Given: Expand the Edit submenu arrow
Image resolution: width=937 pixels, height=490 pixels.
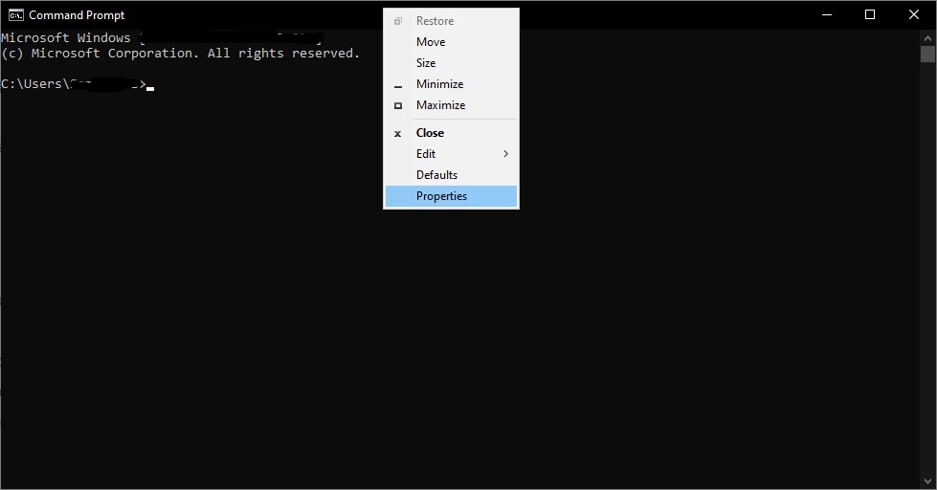Looking at the screenshot, I should 506,154.
